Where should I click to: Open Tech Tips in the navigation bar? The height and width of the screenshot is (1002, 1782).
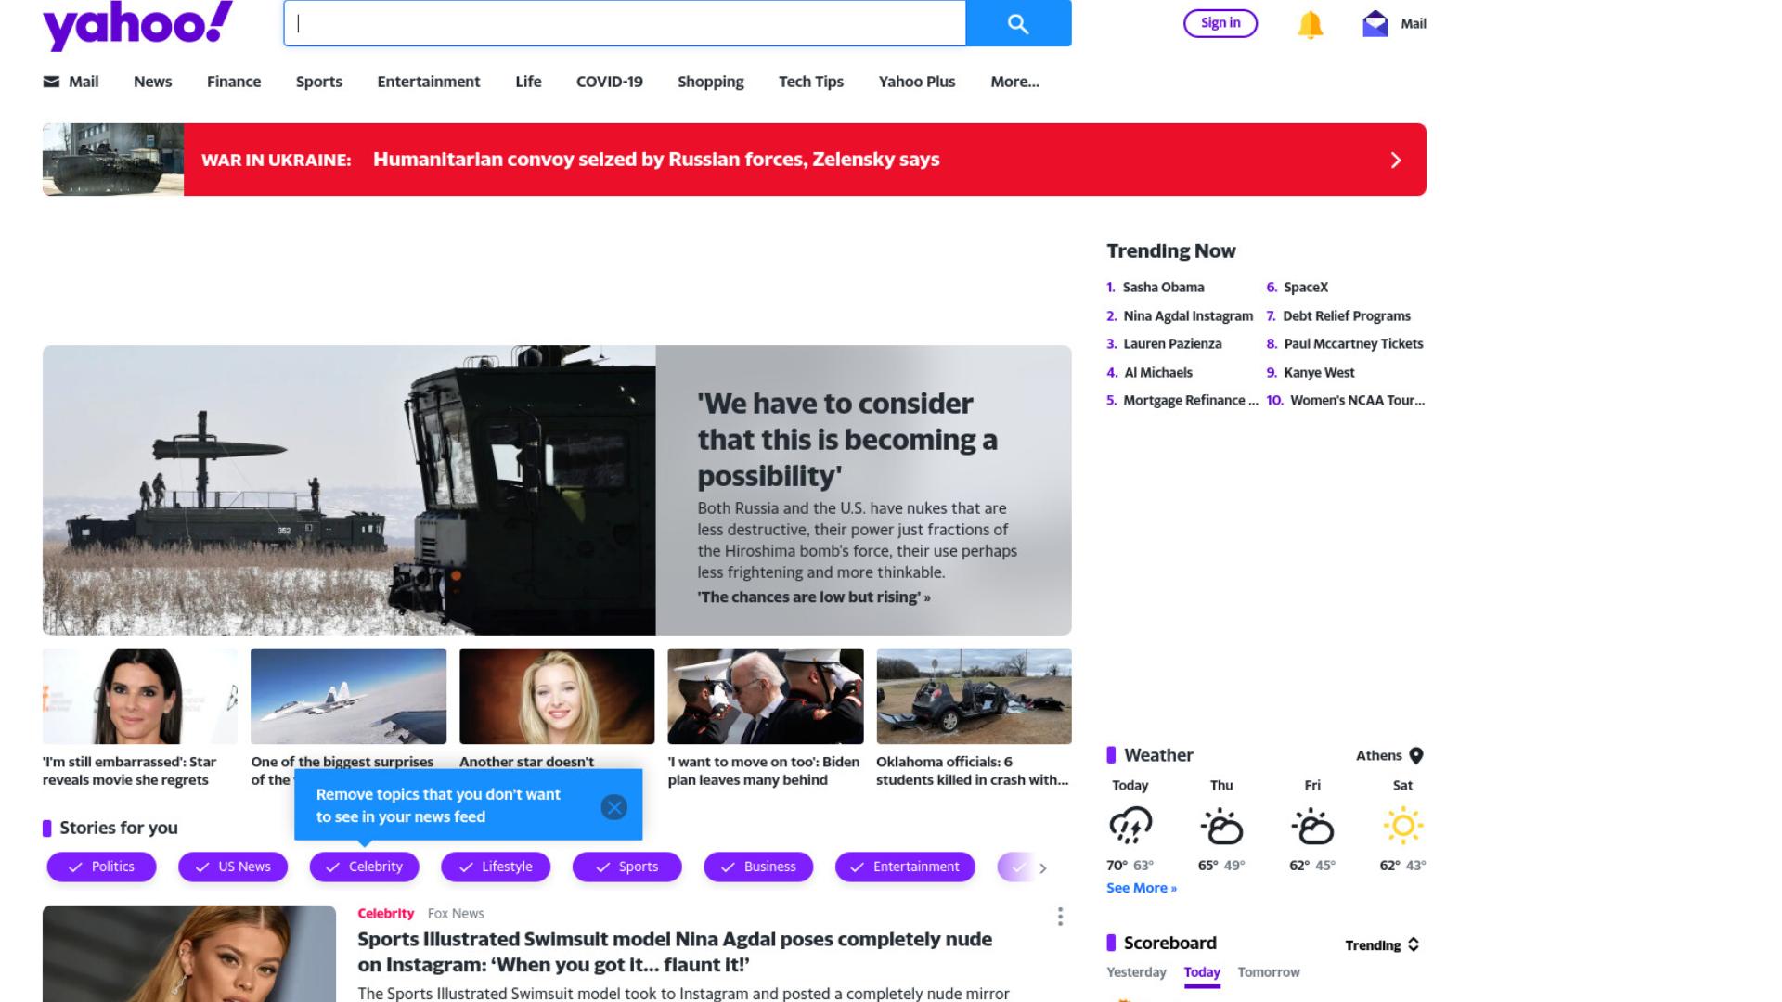tap(811, 82)
